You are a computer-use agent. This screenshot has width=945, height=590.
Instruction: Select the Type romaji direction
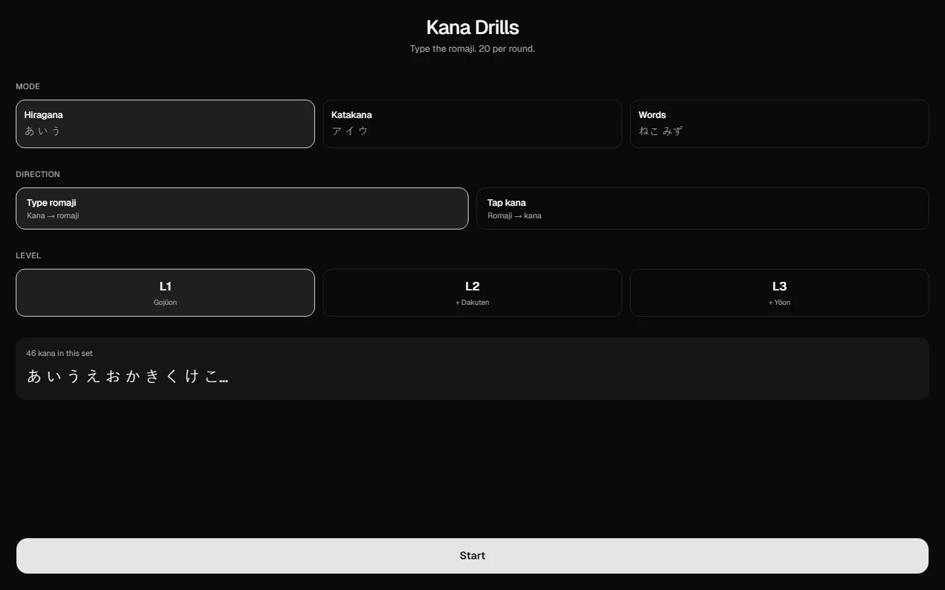242,208
